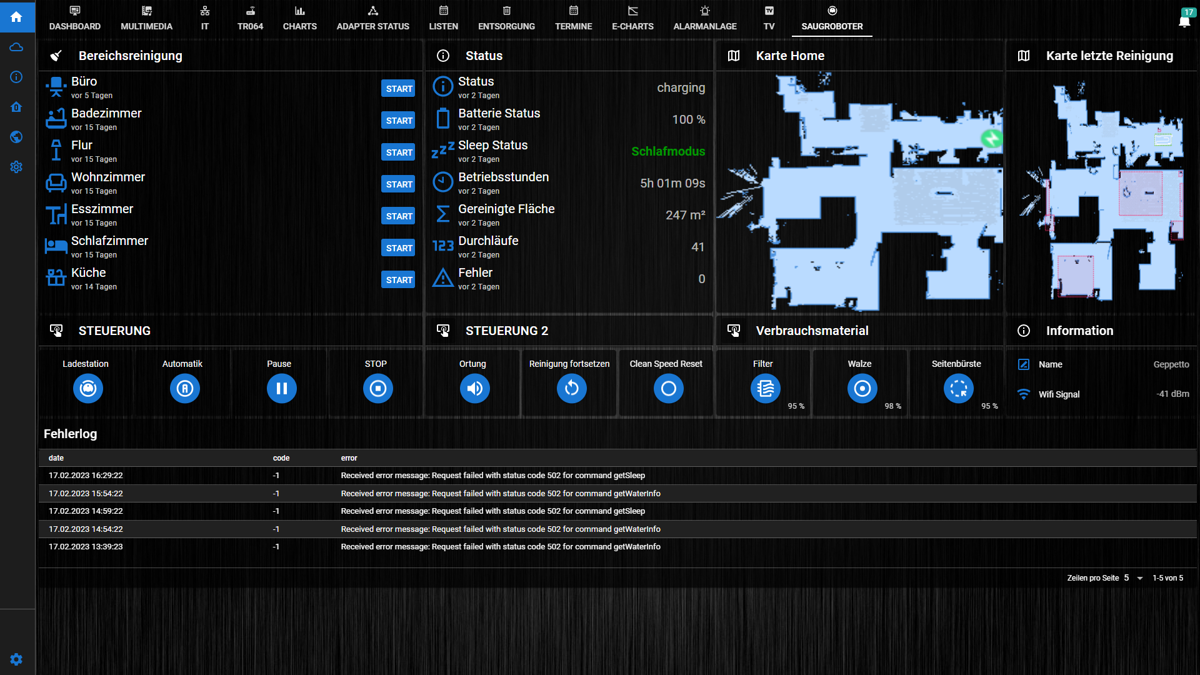Click the home icon in the sidebar
The width and height of the screenshot is (1200, 675).
17,17
